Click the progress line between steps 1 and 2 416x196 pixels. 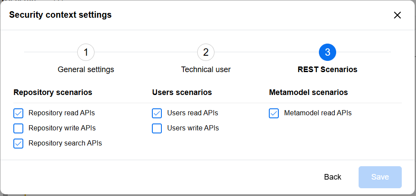[x=146, y=52]
